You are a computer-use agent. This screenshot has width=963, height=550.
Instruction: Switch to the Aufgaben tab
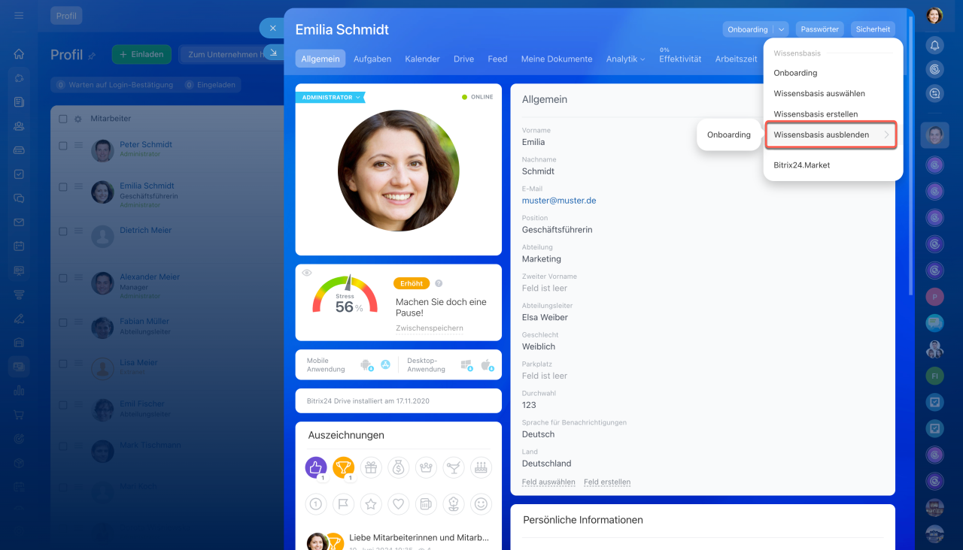tap(372, 59)
